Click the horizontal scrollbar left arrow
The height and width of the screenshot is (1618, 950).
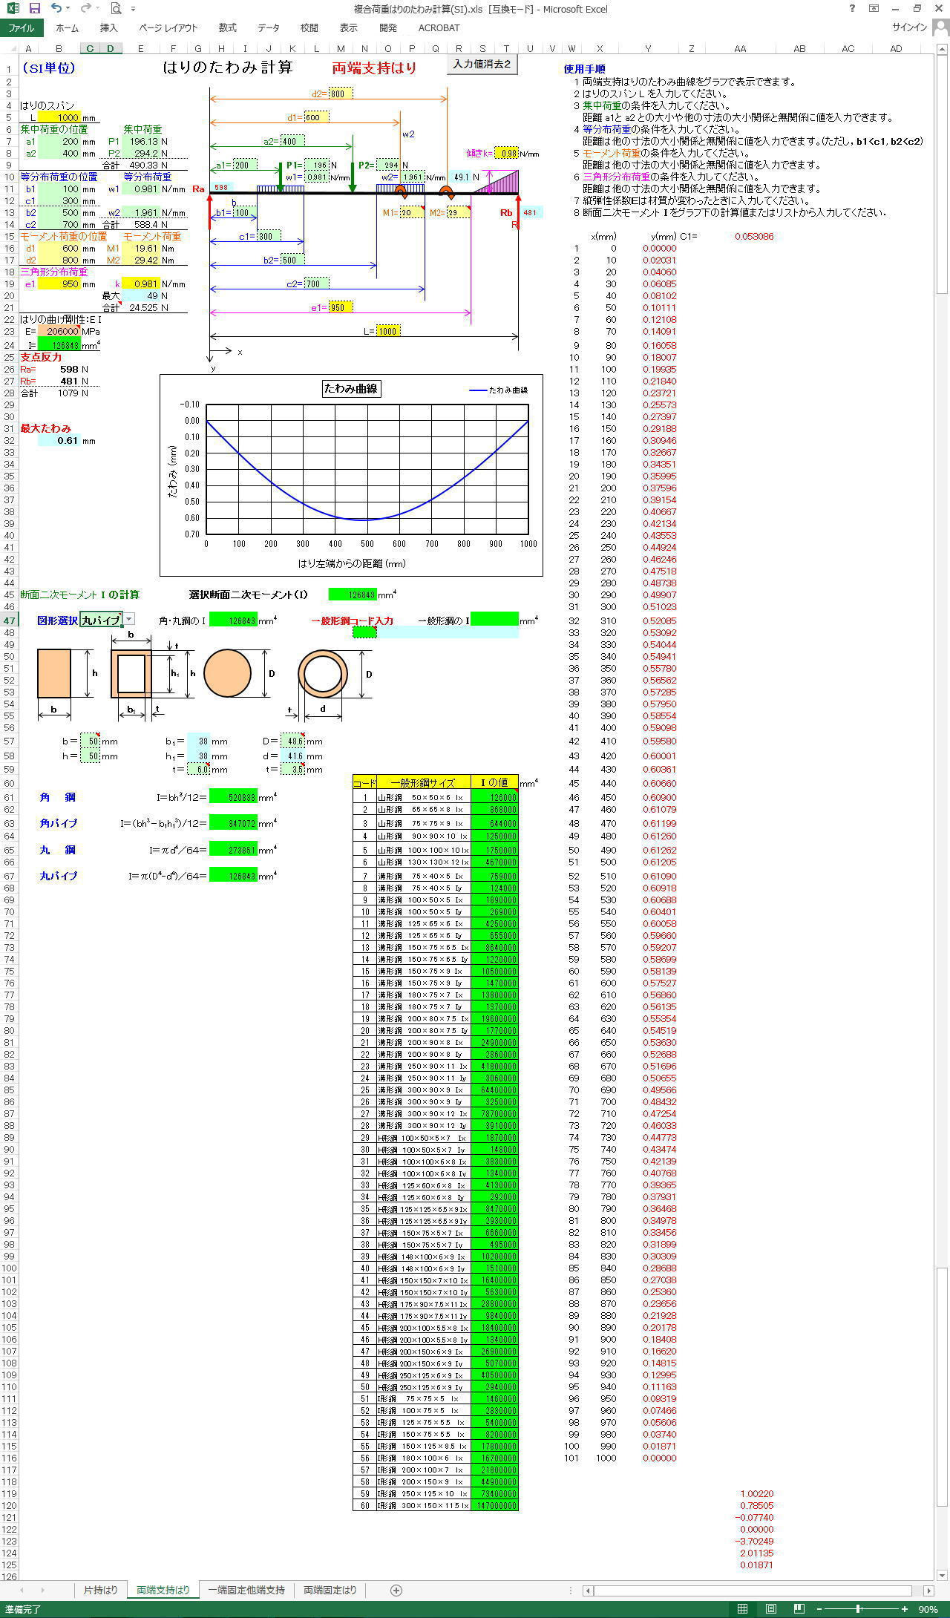click(589, 1591)
